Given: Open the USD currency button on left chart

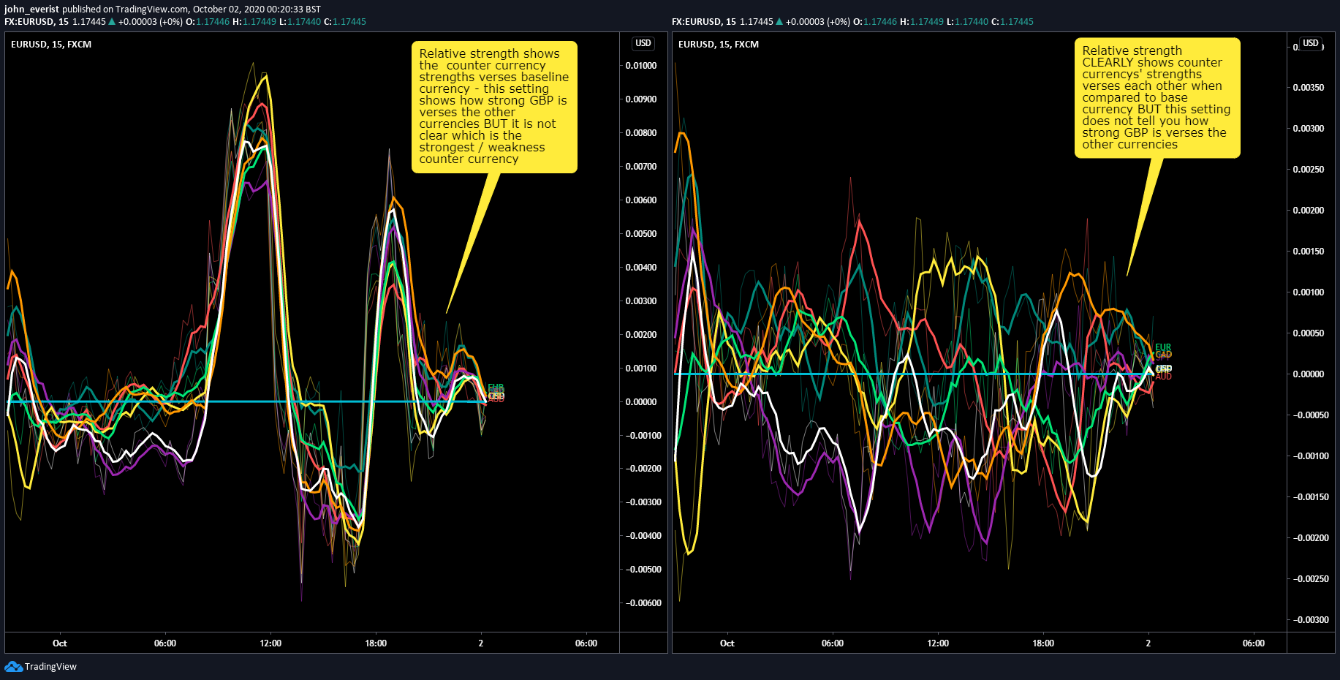Looking at the screenshot, I should (643, 43).
